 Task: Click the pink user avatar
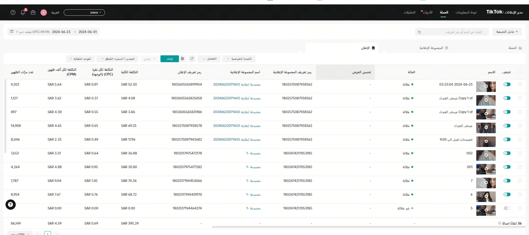(44, 12)
